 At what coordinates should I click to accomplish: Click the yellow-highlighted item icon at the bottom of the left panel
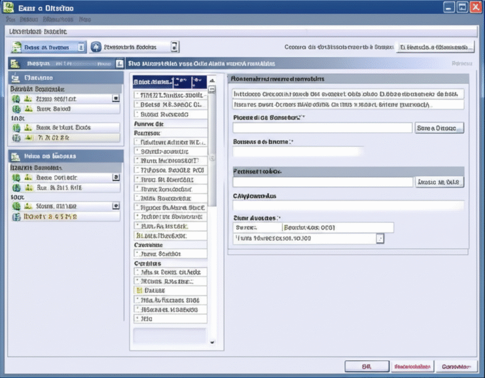tap(16, 216)
